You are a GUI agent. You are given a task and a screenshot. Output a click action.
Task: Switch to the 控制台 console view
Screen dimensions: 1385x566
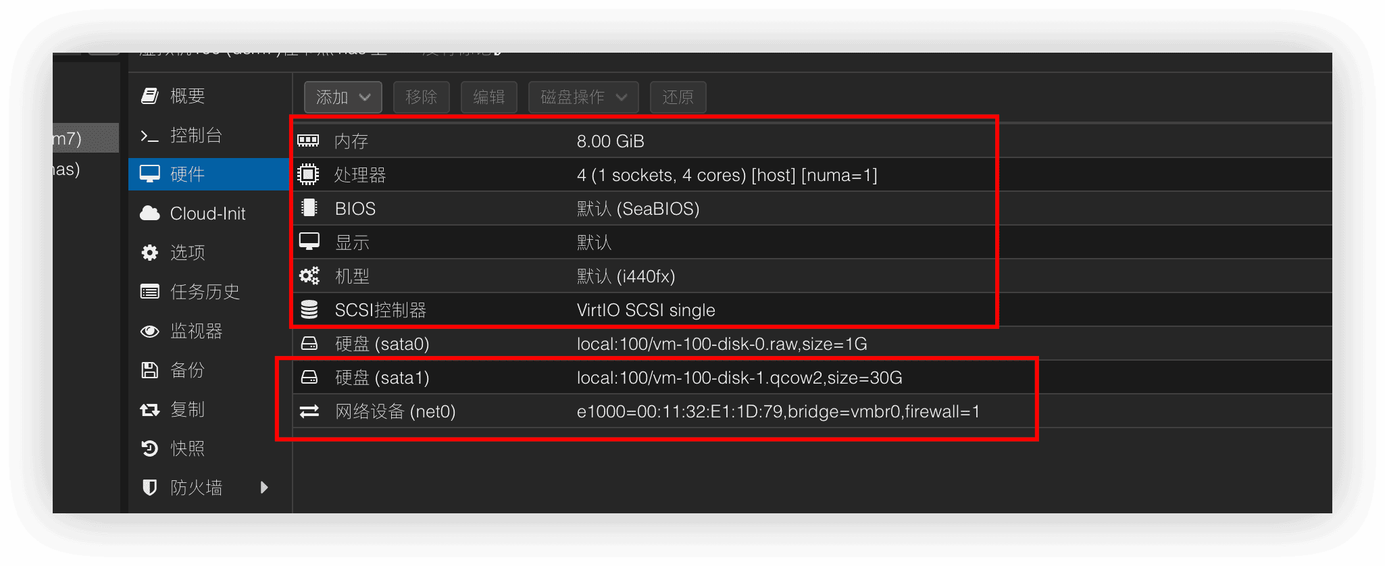[x=195, y=135]
